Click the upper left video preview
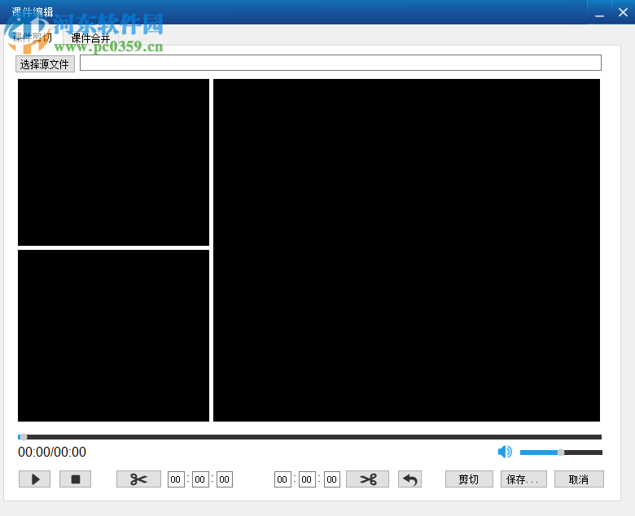Image resolution: width=635 pixels, height=516 pixels. point(113,162)
